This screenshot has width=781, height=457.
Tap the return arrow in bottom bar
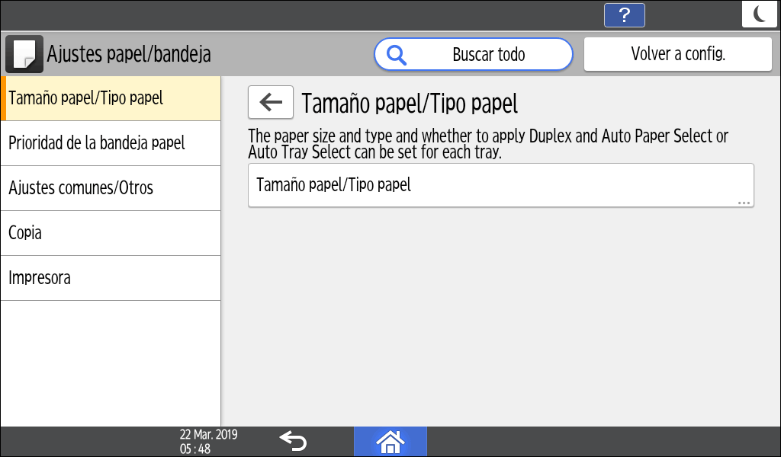(292, 441)
